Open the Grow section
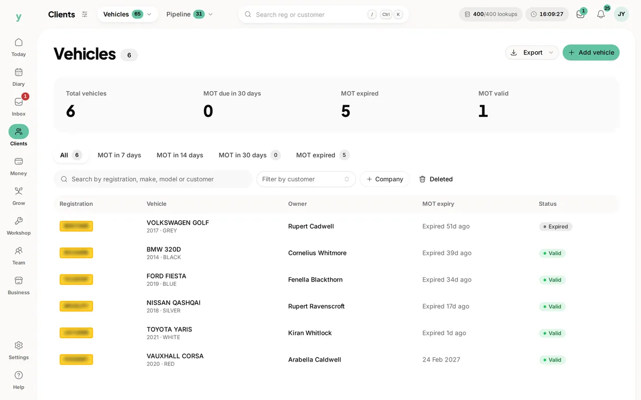The height and width of the screenshot is (400, 641). click(19, 196)
